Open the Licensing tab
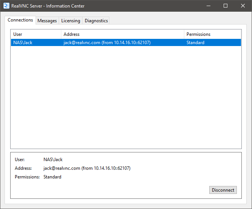Image resolution: width=252 pixels, height=209 pixels. click(x=70, y=21)
